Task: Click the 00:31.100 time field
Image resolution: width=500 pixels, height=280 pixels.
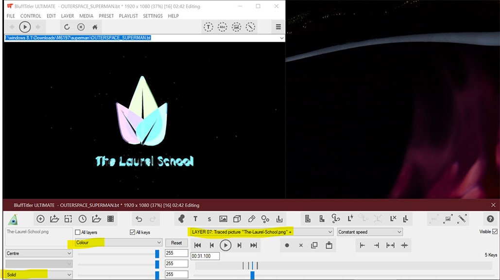Action: point(205,256)
